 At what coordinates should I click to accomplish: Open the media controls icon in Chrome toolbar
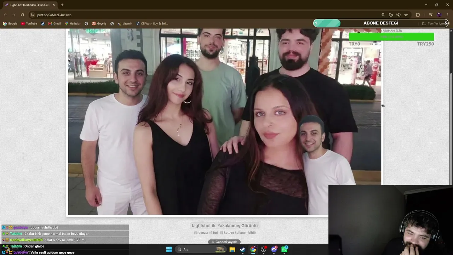[431, 15]
